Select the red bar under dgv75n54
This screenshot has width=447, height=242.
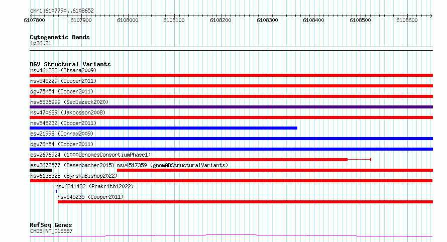pos(231,96)
